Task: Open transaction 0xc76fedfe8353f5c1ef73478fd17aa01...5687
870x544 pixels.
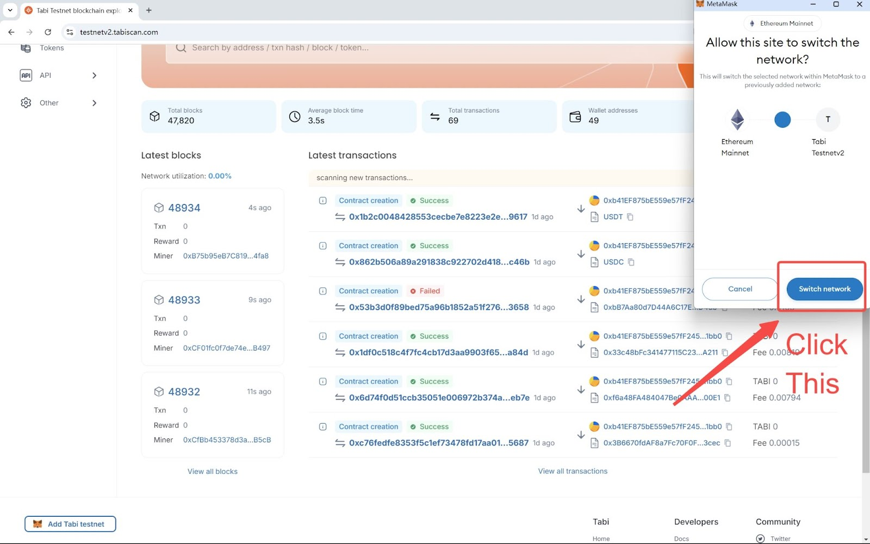Action: [439, 442]
